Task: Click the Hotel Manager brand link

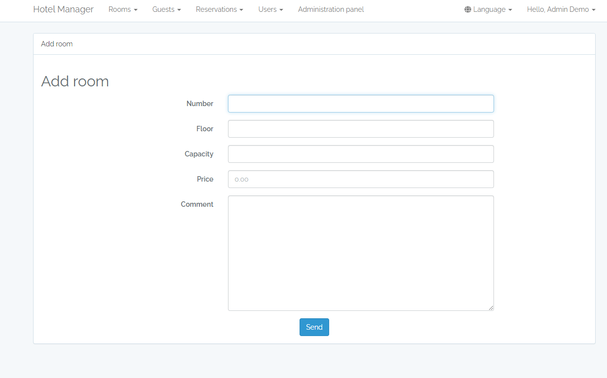Action: 63,9
